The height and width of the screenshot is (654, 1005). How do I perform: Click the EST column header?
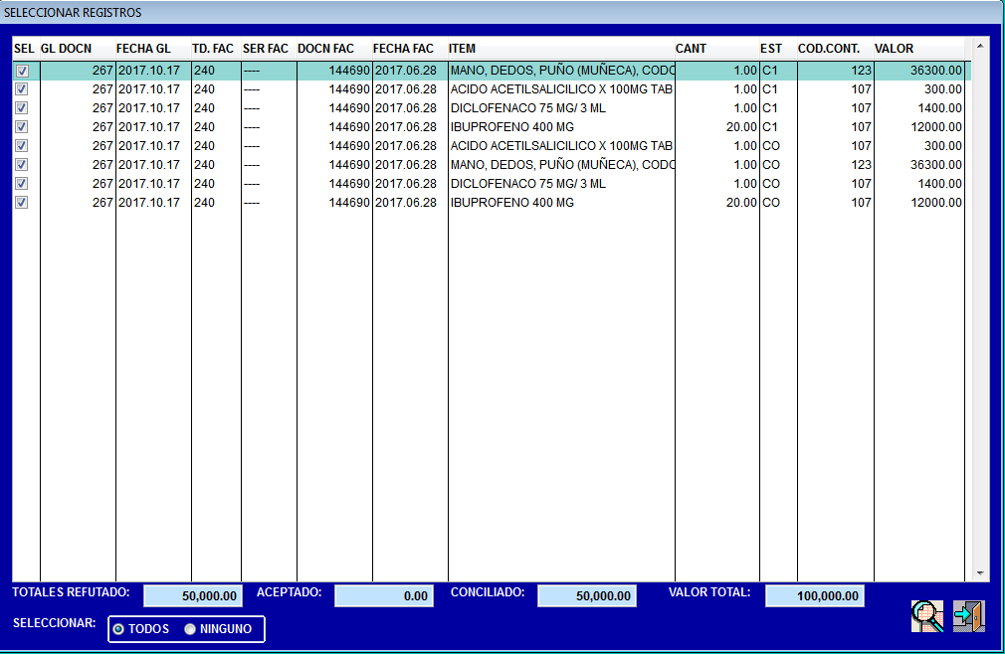pyautogui.click(x=778, y=49)
